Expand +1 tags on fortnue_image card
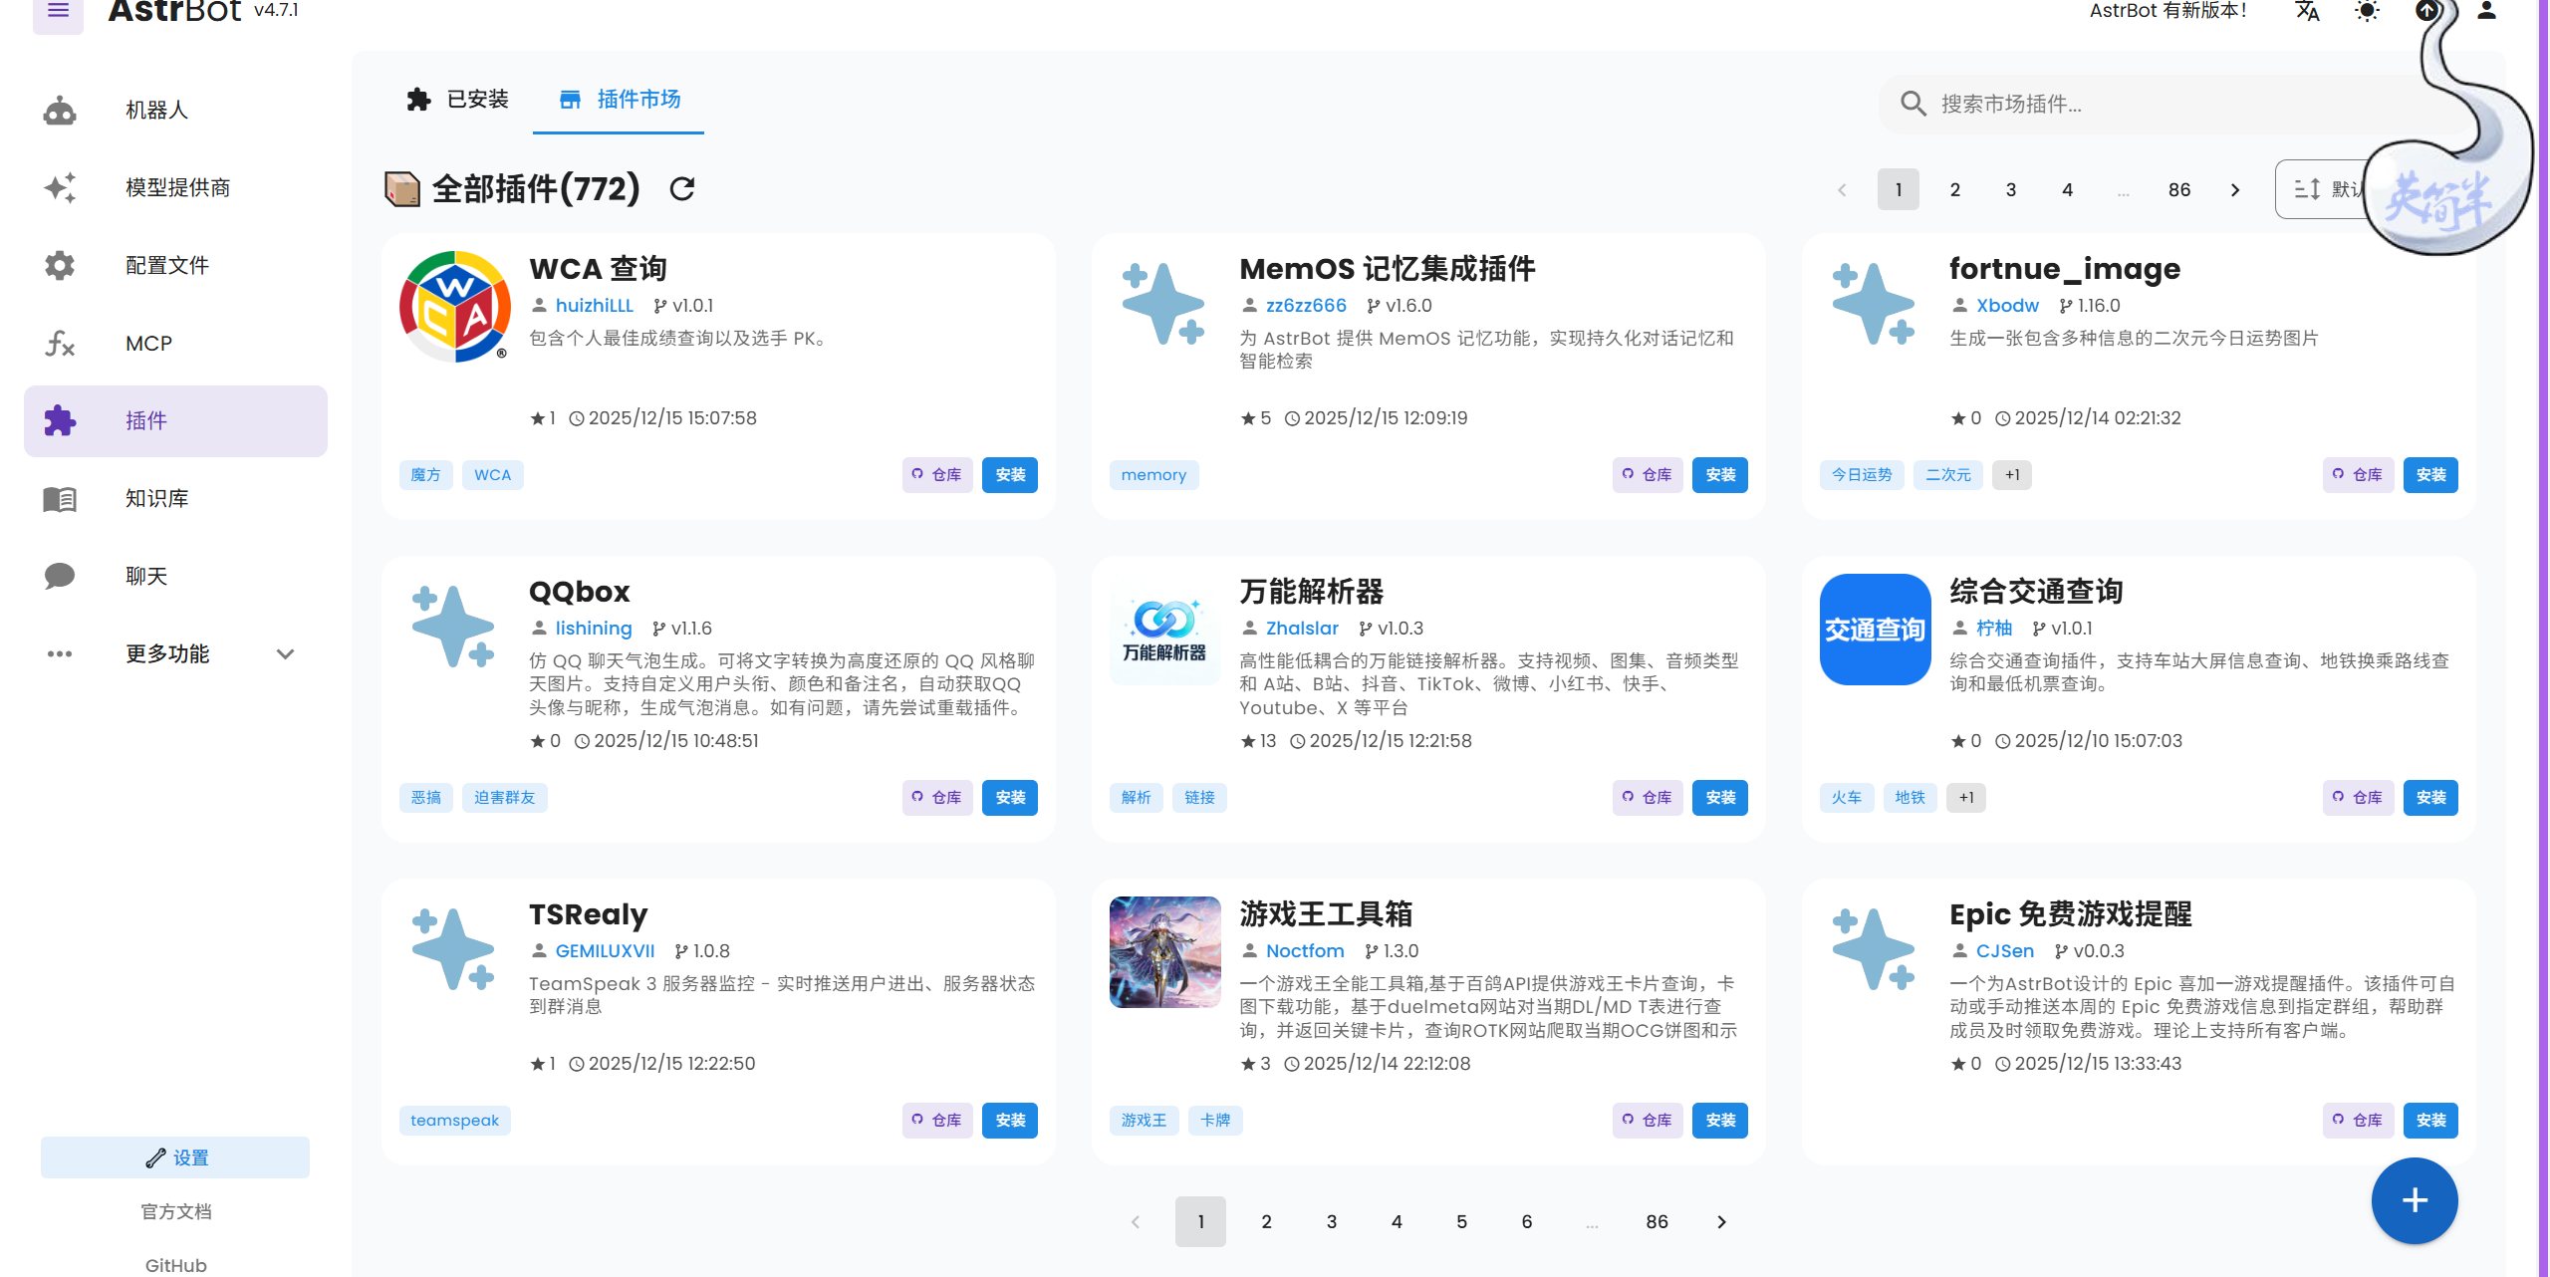2550x1277 pixels. (2012, 475)
